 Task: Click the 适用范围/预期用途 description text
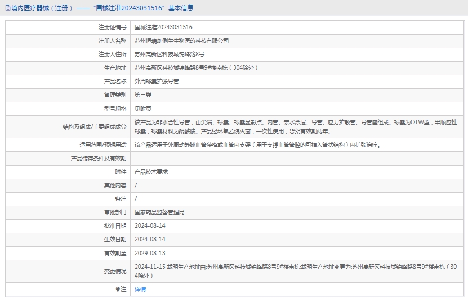tap(258, 145)
